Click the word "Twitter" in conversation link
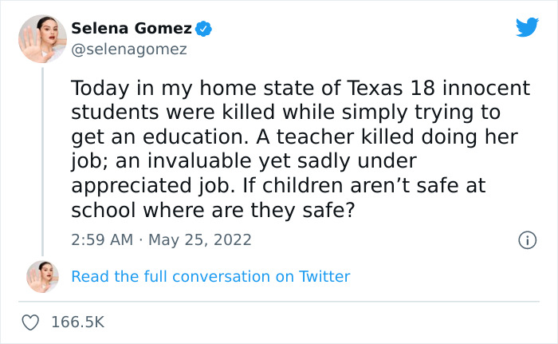558x344 pixels. click(324, 277)
